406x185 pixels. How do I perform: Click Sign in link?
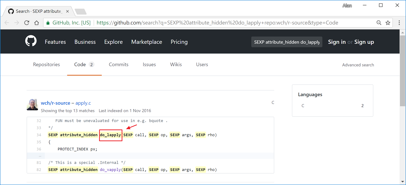click(x=337, y=42)
